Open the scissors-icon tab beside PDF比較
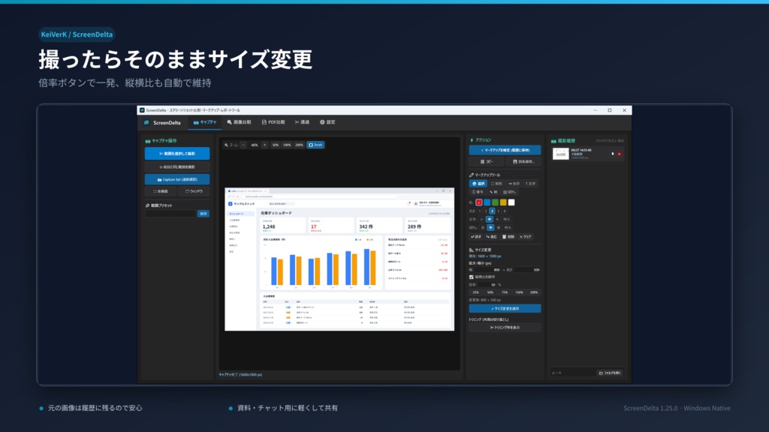Screen dimensions: 769x432 302,122
